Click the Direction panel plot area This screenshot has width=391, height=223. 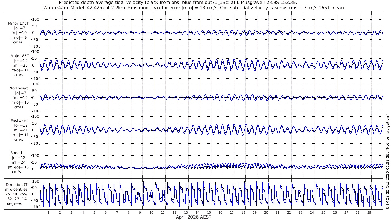point(211,194)
